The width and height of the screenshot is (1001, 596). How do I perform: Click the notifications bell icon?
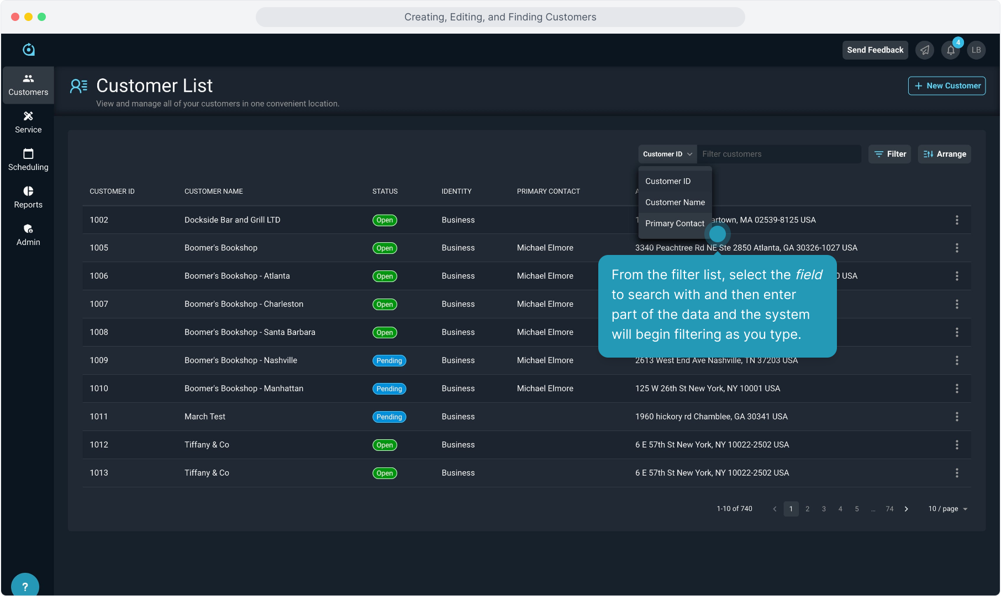(951, 50)
